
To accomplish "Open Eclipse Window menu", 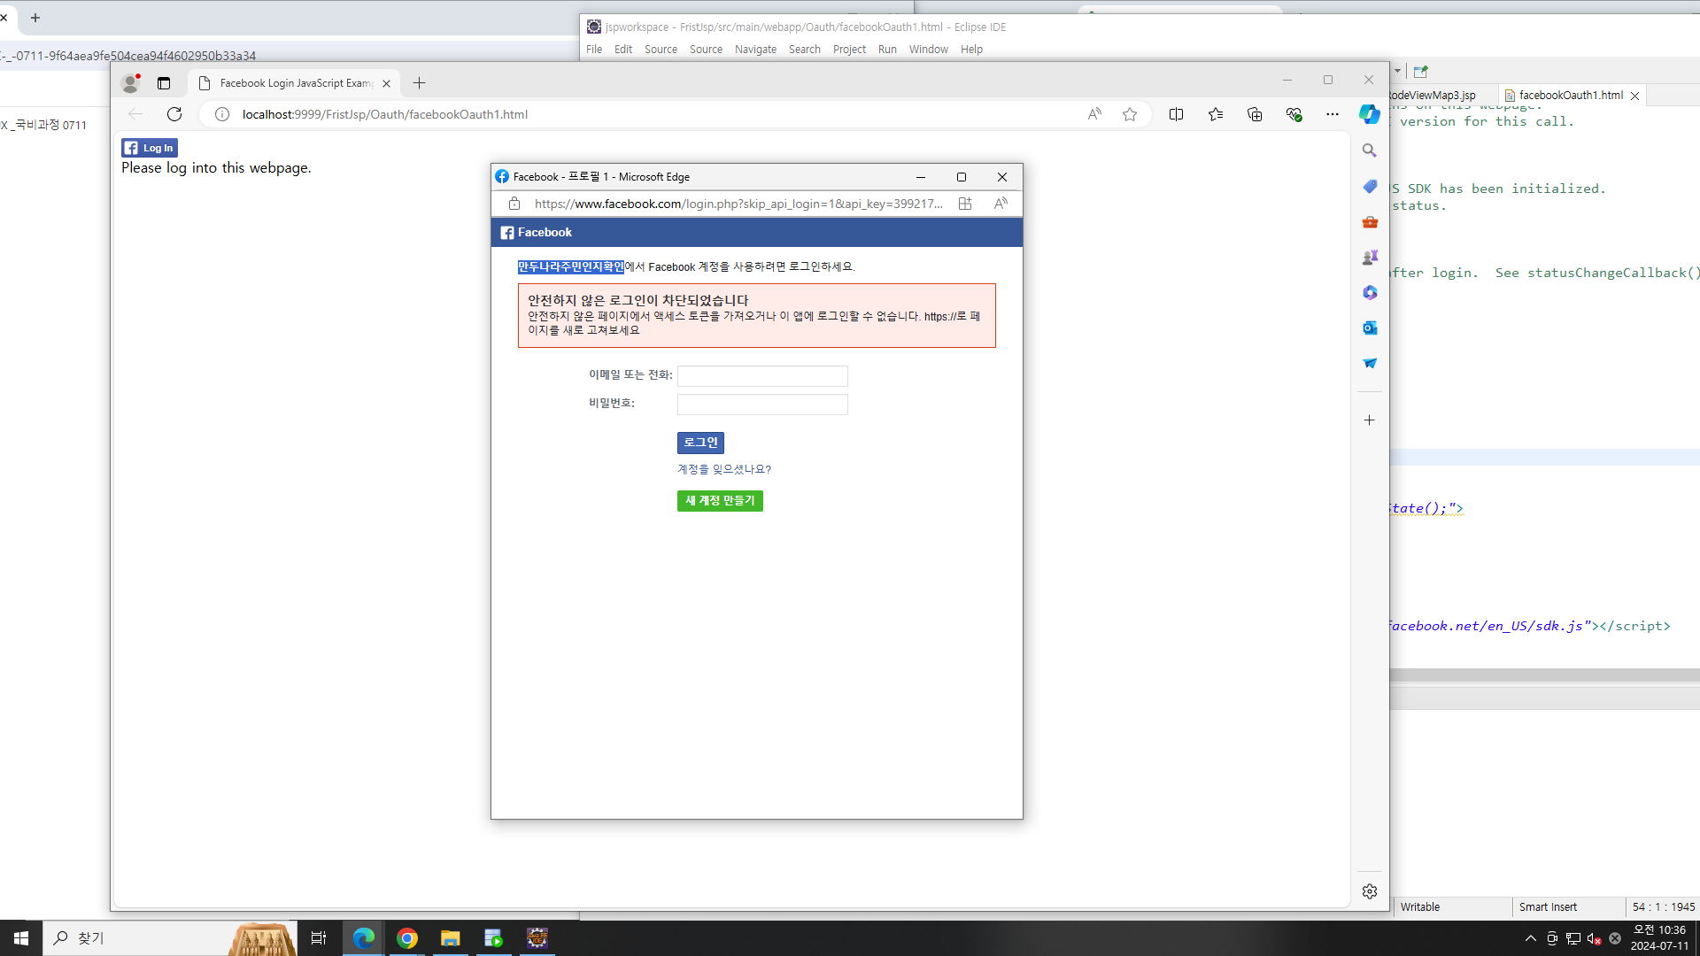I will click(928, 50).
